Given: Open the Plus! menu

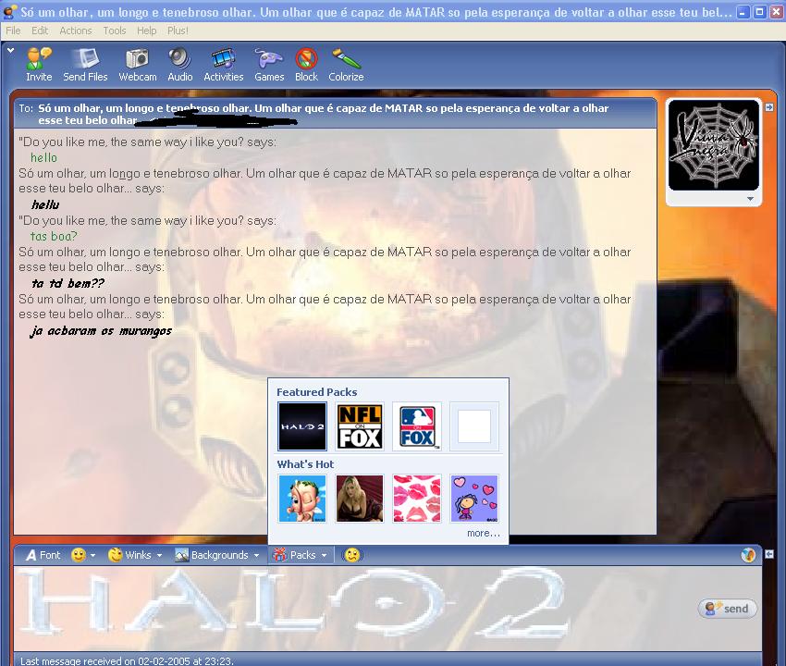Looking at the screenshot, I should coord(178,31).
